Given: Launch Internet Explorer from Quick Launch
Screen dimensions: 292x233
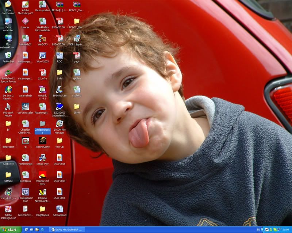Looking at the screenshot, I should click(42, 230).
